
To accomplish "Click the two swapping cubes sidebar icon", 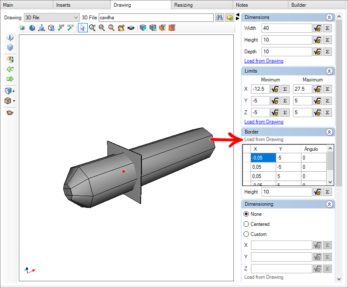I will (10, 60).
